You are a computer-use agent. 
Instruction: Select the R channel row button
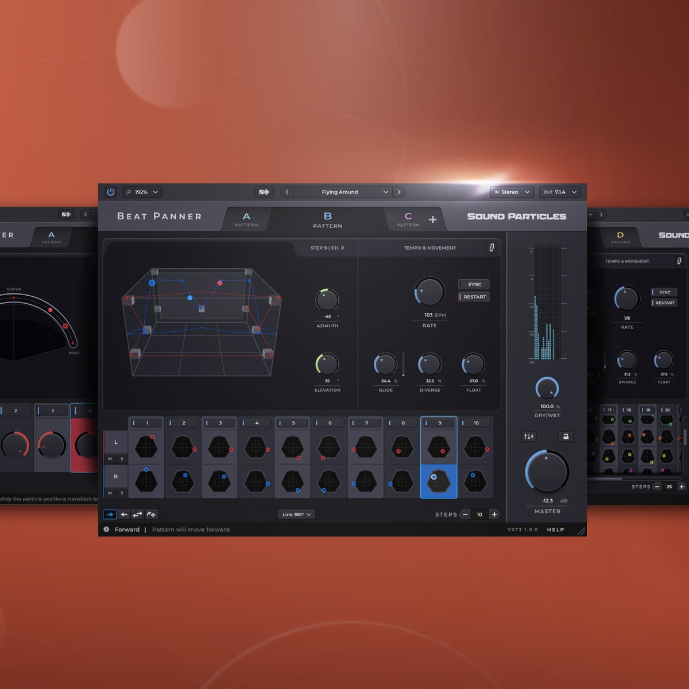[x=116, y=477]
